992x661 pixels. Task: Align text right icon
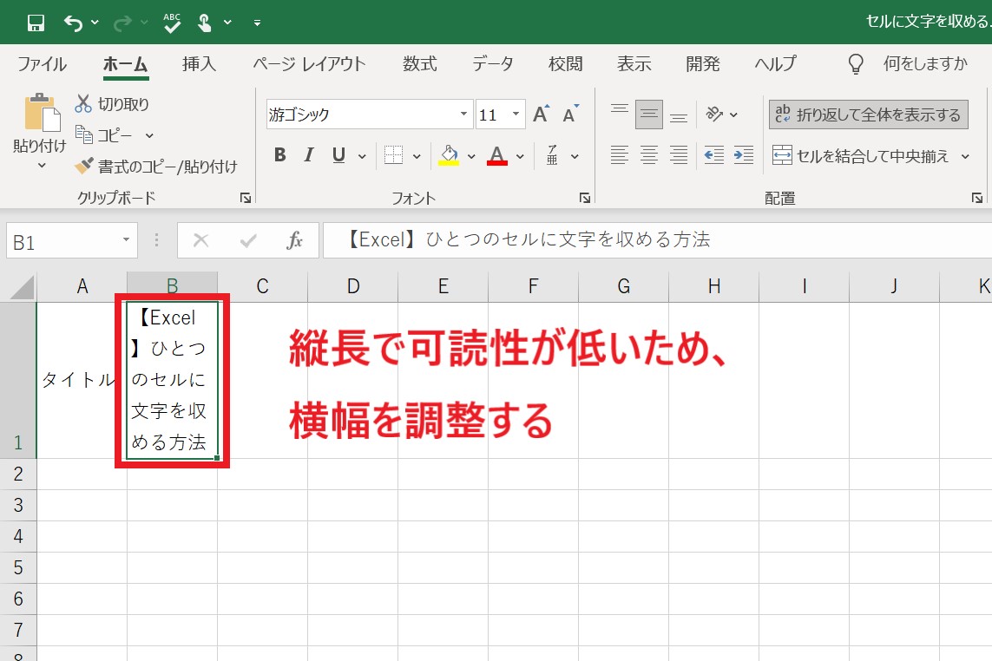tap(679, 155)
